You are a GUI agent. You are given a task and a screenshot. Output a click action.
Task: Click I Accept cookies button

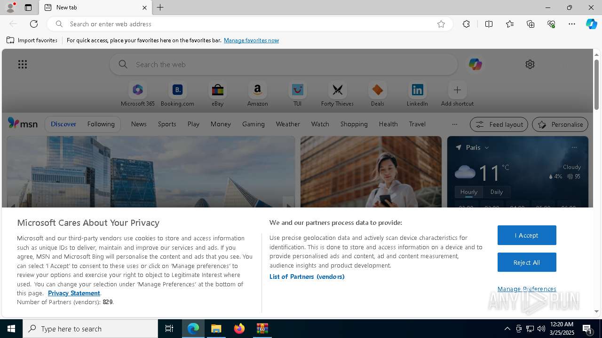[x=527, y=235]
